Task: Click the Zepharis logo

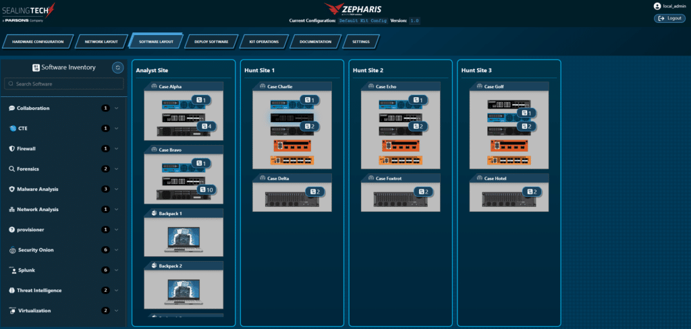Action: click(x=352, y=9)
